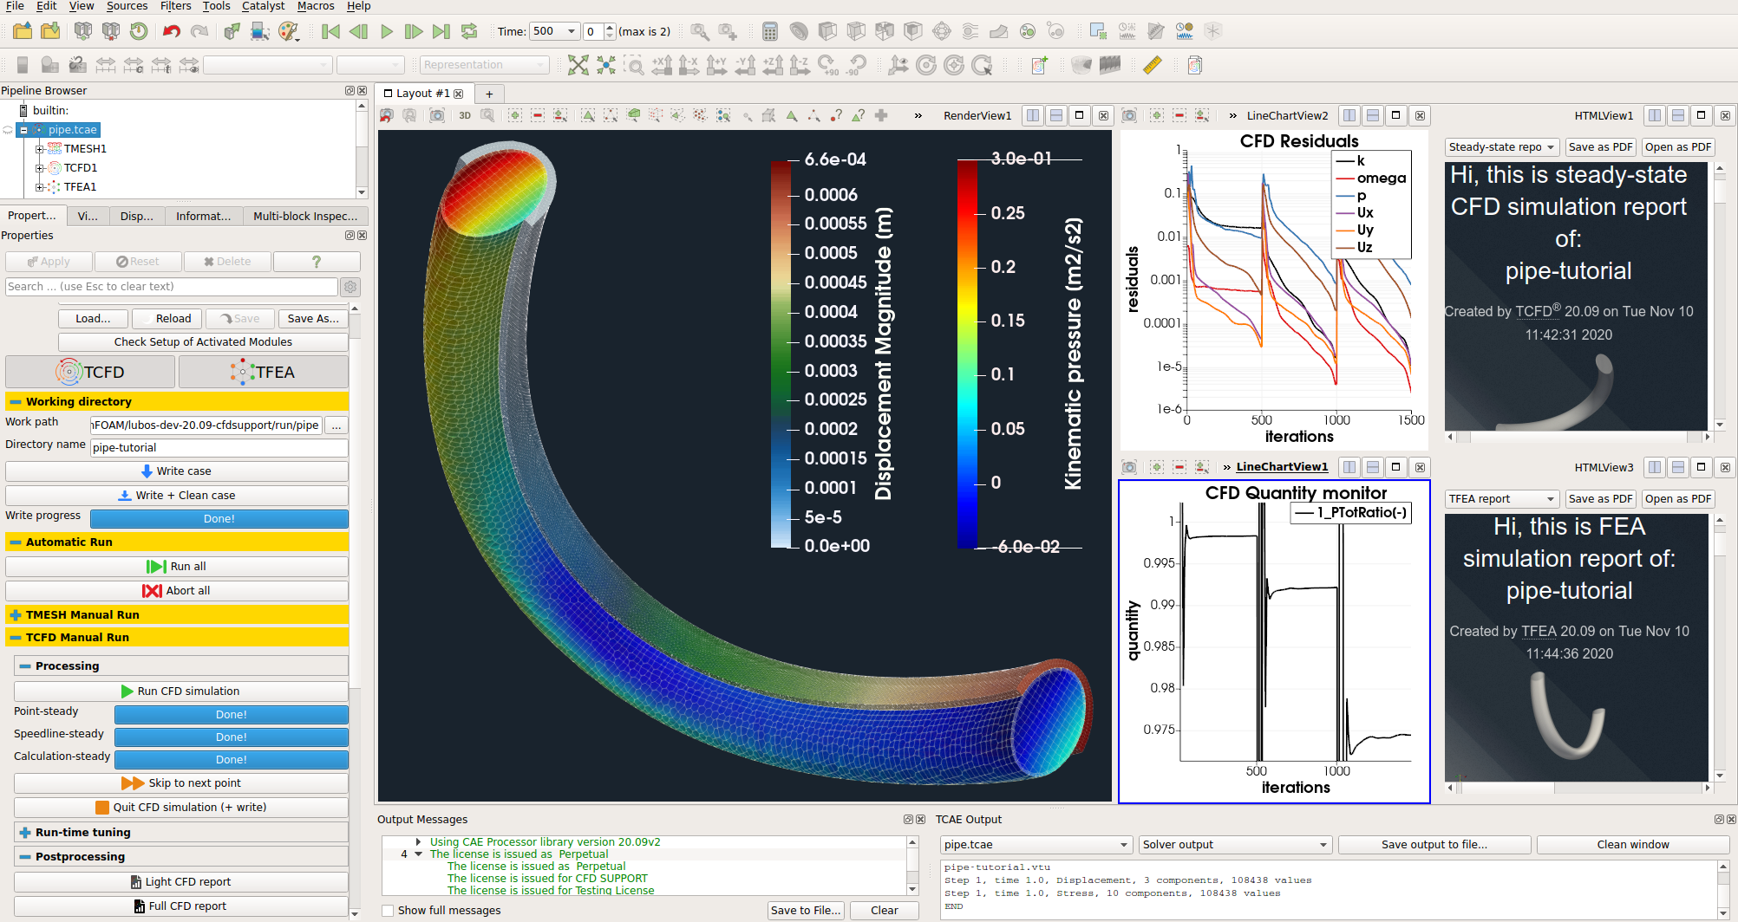This screenshot has width=1738, height=922.
Task: Click the Directory name input field
Action: [219, 448]
